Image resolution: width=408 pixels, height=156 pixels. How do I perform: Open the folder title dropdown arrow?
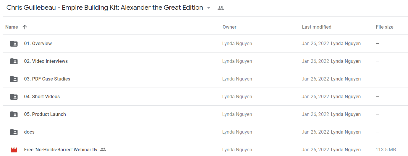pos(208,8)
